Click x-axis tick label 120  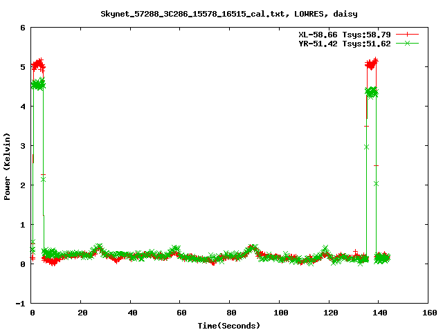coord(331,313)
